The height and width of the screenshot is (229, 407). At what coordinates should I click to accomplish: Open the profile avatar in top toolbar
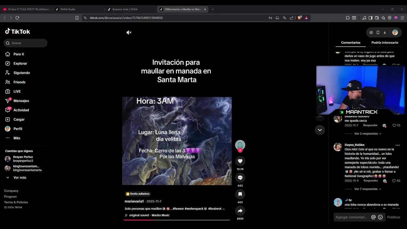point(395,32)
